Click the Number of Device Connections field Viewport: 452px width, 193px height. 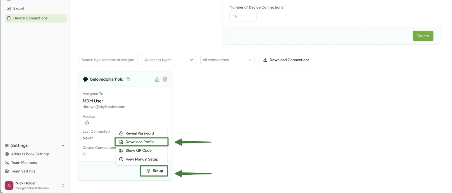(243, 16)
